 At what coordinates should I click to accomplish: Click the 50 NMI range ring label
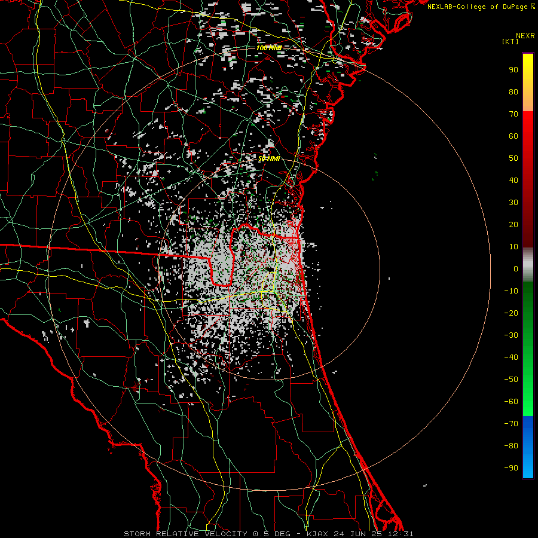(269, 158)
